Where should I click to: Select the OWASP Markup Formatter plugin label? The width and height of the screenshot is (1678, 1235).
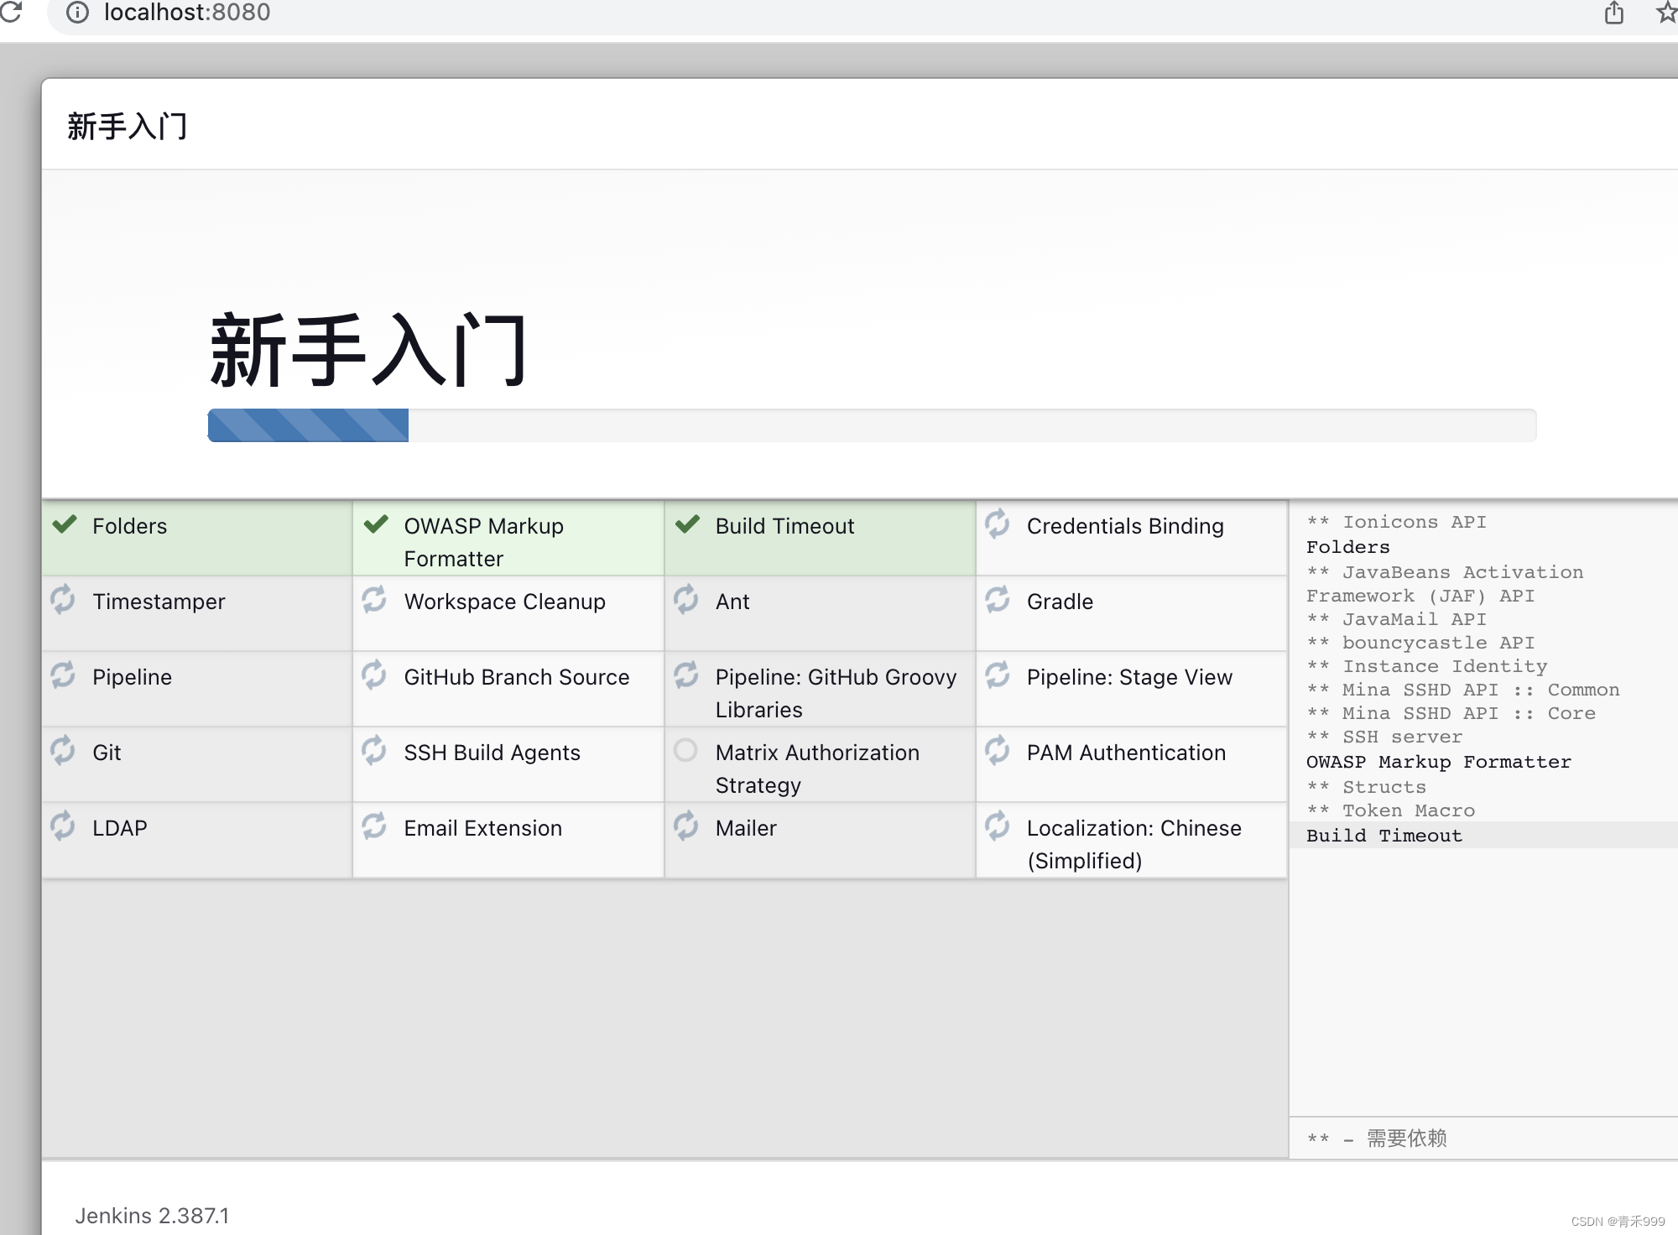484,542
